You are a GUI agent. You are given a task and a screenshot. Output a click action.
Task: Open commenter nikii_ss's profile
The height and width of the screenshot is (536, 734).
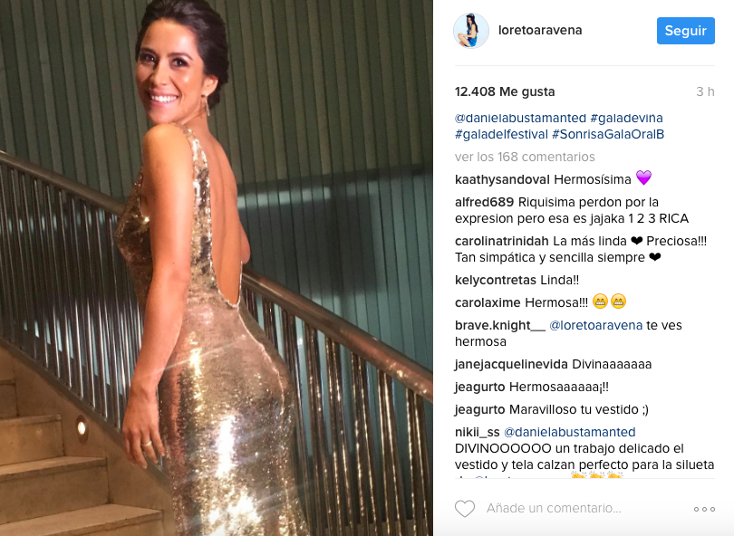[x=477, y=432]
